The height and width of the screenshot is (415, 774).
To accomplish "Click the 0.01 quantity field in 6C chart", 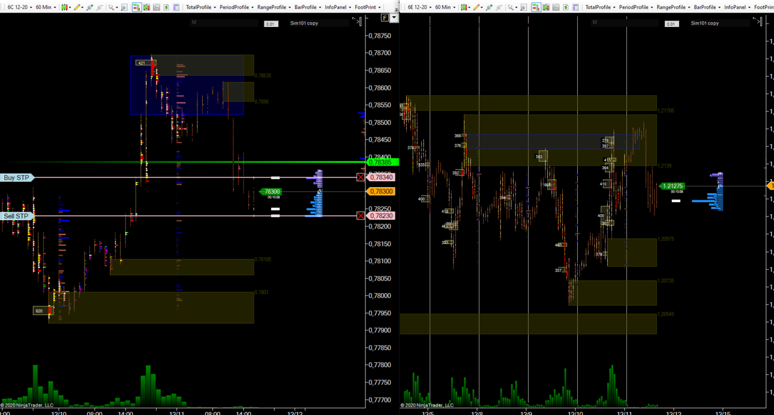I will 271,24.
